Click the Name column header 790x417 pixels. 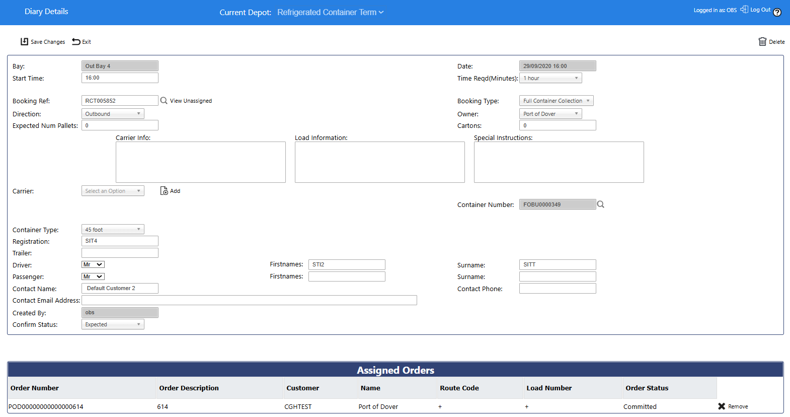click(x=397, y=388)
